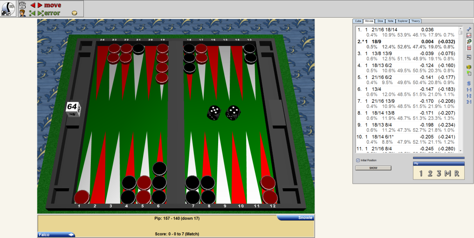The image size is (474, 238).
Task: Click the 1-1 score option icon
Action: 469,90
